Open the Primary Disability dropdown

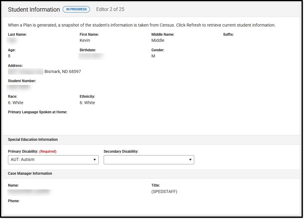pos(53,159)
